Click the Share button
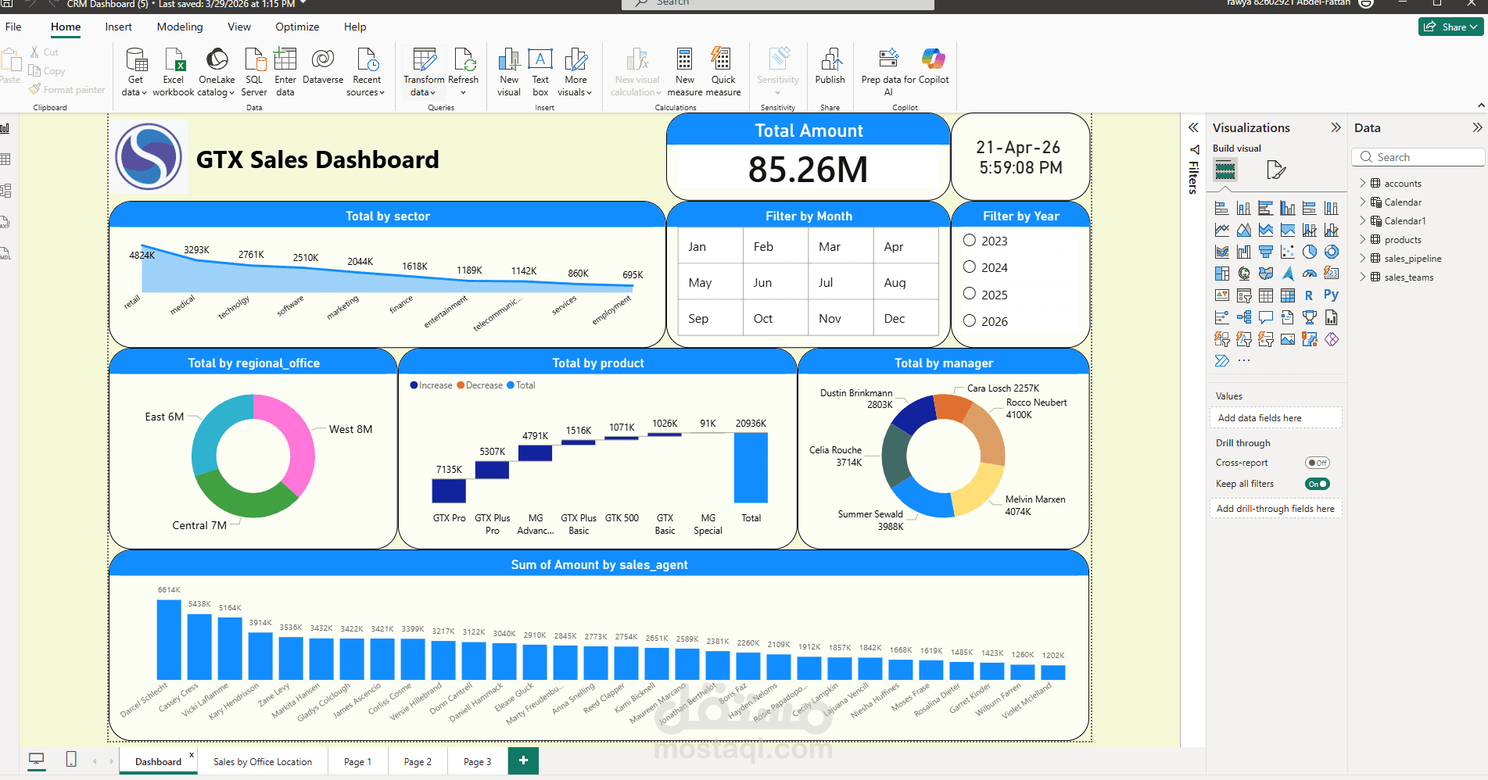 [x=1450, y=27]
